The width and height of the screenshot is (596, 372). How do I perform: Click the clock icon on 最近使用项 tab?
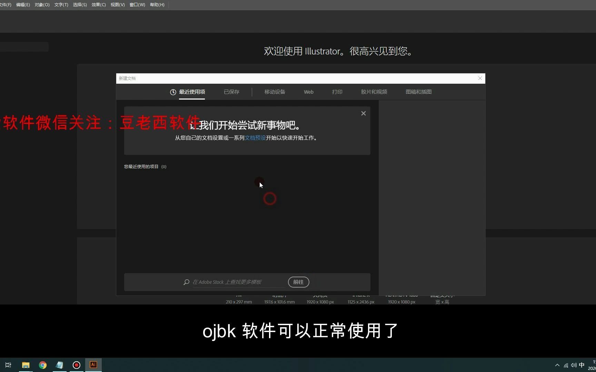173,92
